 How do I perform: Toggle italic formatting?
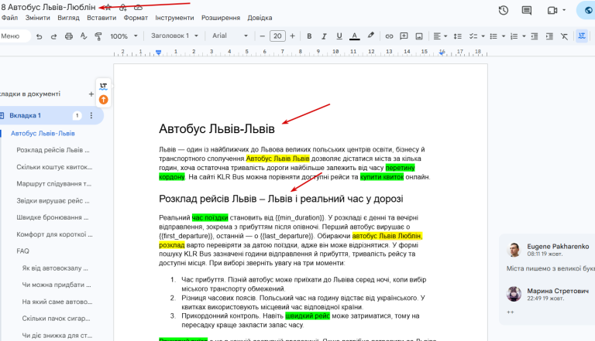point(324,36)
